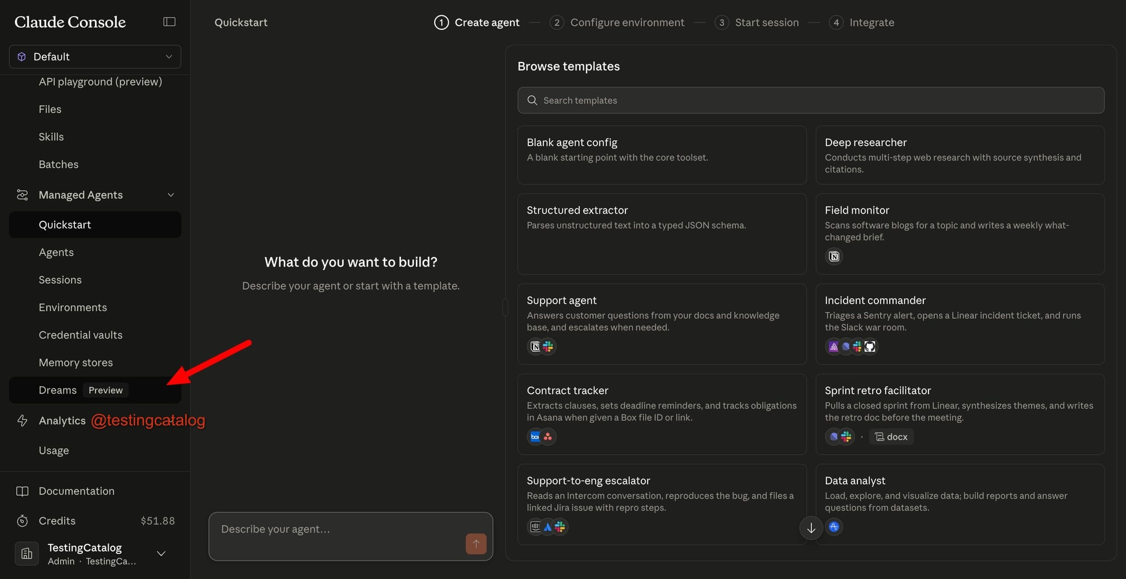
Task: Open Skills in the sidebar
Action: pyautogui.click(x=51, y=137)
